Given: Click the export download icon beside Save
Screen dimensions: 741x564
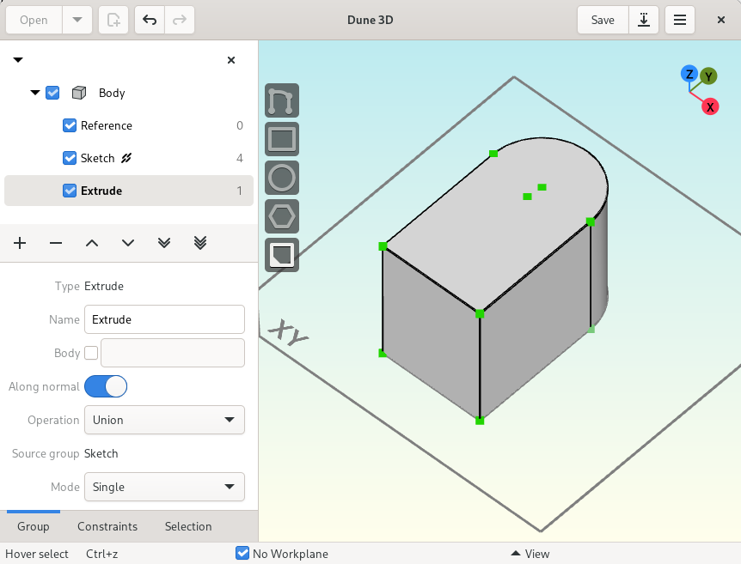Looking at the screenshot, I should 644,20.
